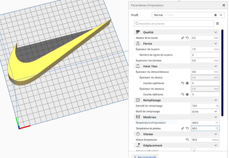229x158 pixels.
Task: Click the profile favorites star icon
Action: [x=216, y=15]
